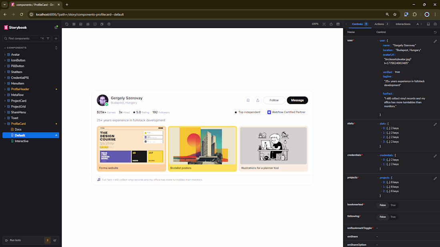The height and width of the screenshot is (247, 440).
Task: Expand the ProfileHeader component
Action: pyautogui.click(x=20, y=89)
